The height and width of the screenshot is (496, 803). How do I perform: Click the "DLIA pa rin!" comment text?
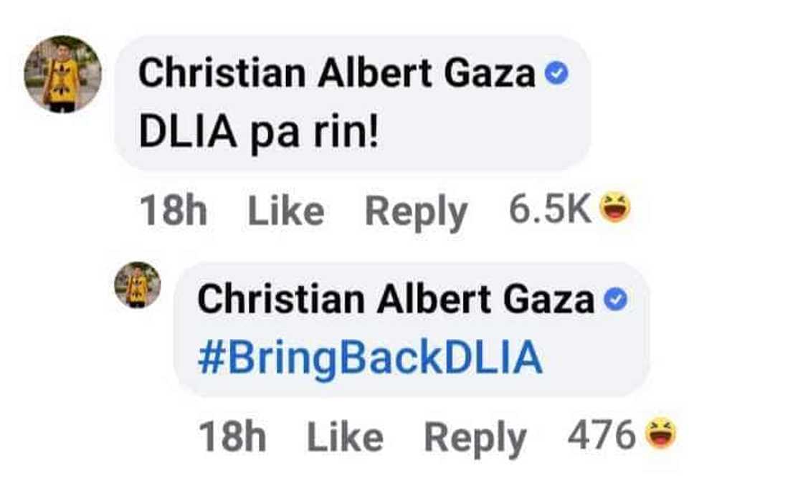[258, 134]
